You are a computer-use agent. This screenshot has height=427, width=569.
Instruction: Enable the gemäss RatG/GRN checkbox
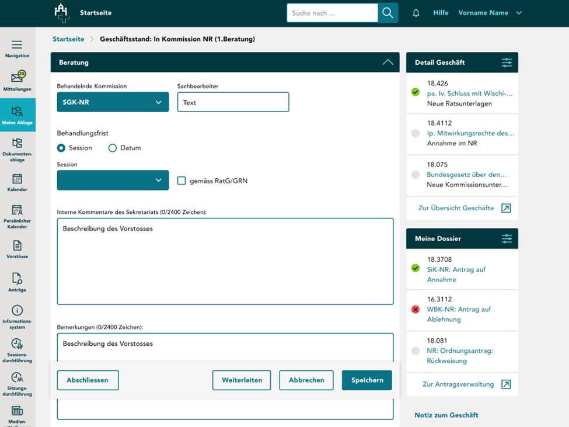coord(181,180)
